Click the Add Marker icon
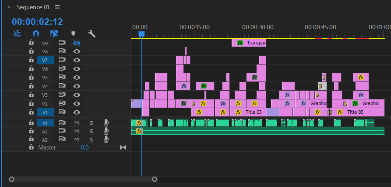The image size is (391, 187). (73, 33)
